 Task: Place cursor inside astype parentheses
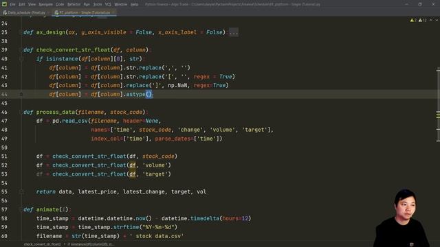(x=148, y=95)
